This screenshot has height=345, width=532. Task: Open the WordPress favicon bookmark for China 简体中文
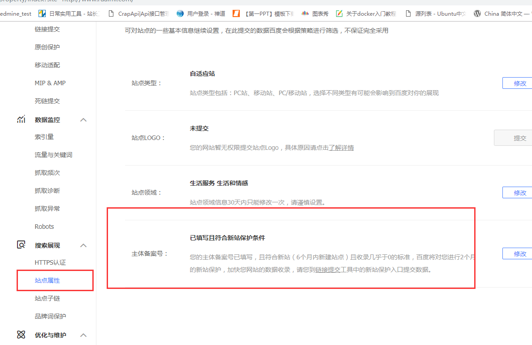477,13
